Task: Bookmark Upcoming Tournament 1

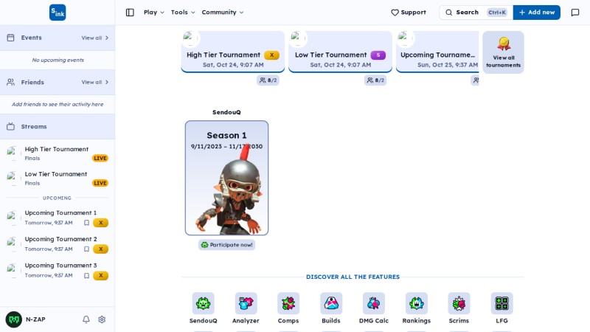Action: coord(86,223)
